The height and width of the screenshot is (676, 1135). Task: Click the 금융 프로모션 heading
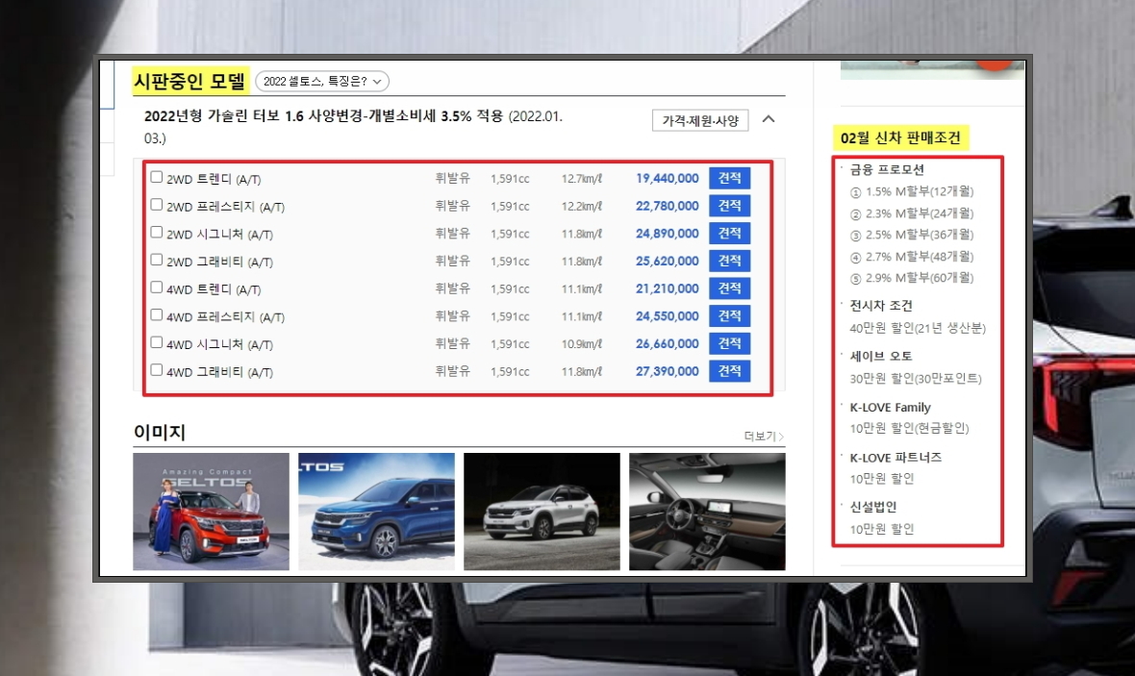pyautogui.click(x=887, y=169)
